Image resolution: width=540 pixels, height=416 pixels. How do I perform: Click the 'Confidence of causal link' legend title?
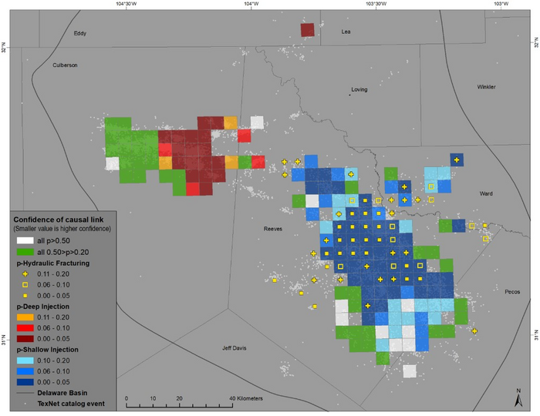tap(62, 220)
